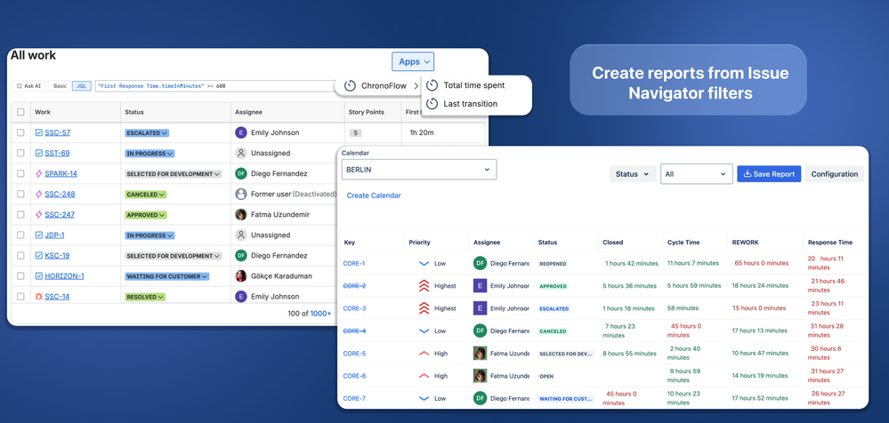Open work item SSC-57 link

pyautogui.click(x=58, y=132)
